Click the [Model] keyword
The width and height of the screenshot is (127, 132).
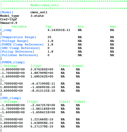pos(7,12)
